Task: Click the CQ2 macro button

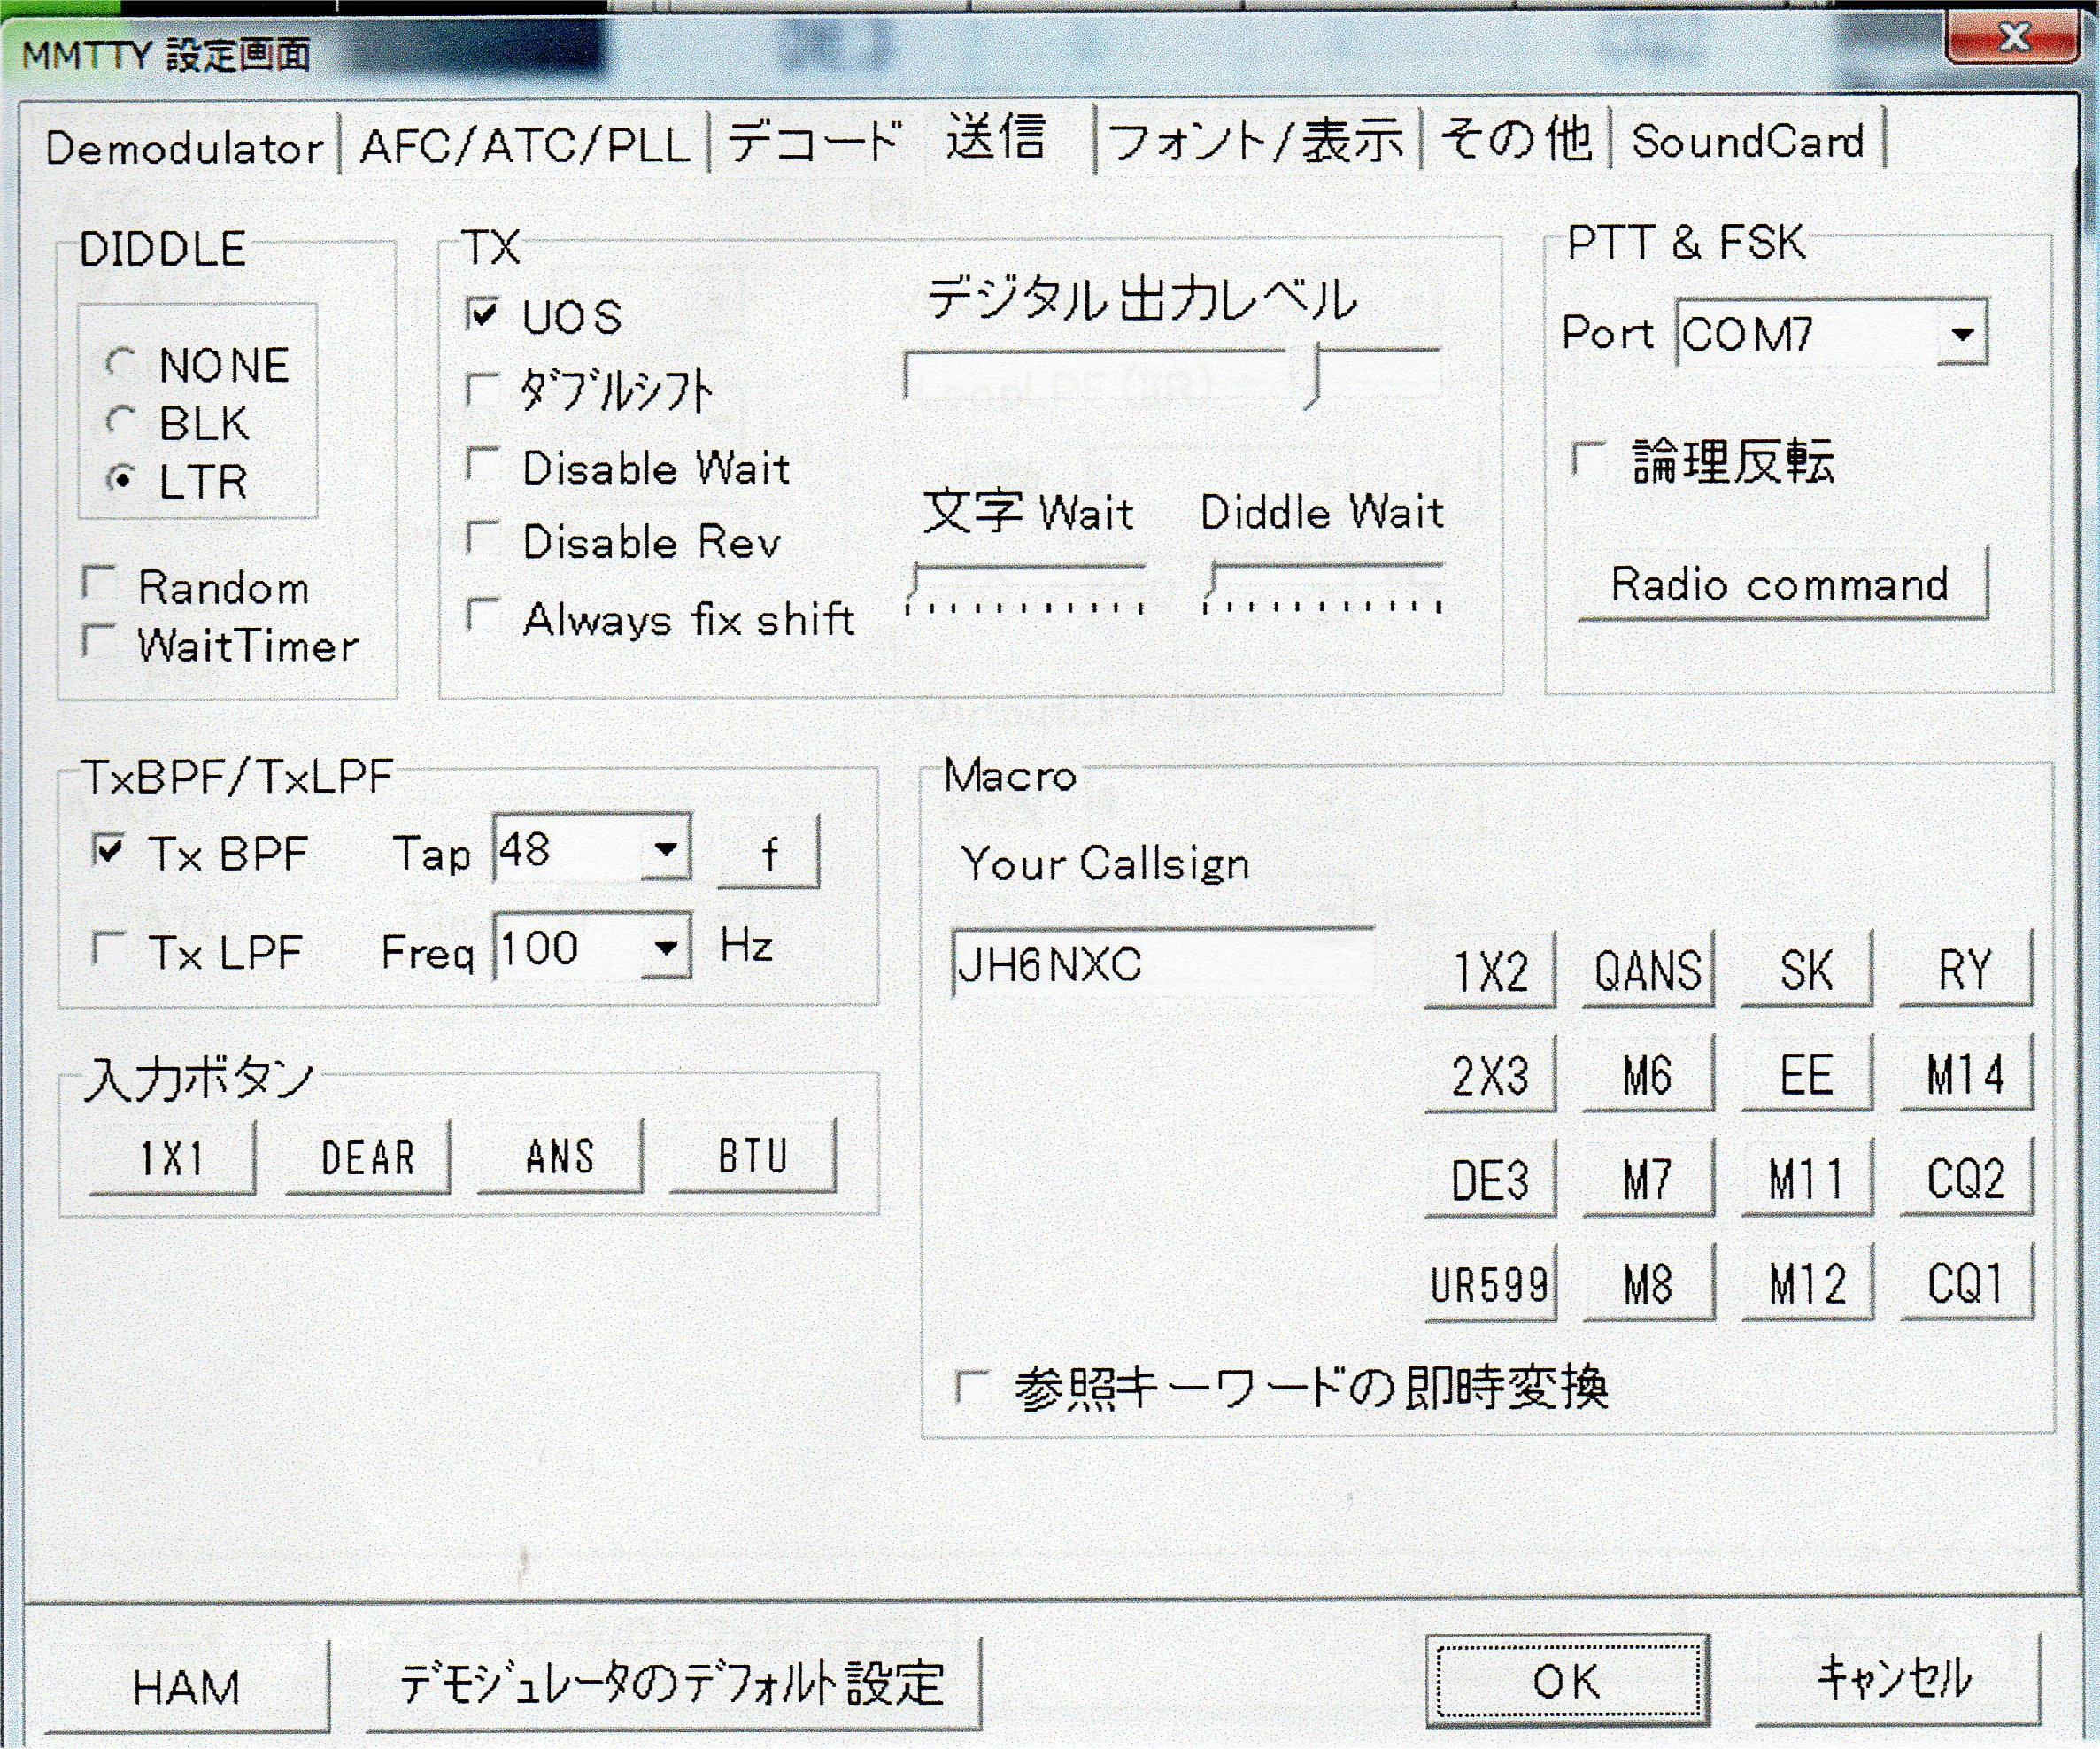Action: pyautogui.click(x=1966, y=1179)
